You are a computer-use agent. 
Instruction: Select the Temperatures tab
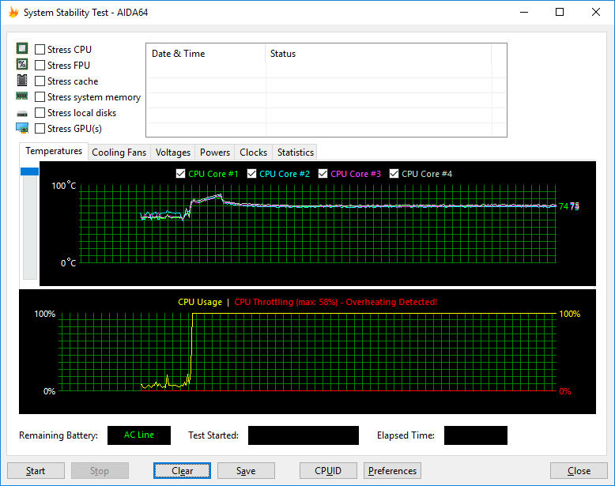pos(54,151)
